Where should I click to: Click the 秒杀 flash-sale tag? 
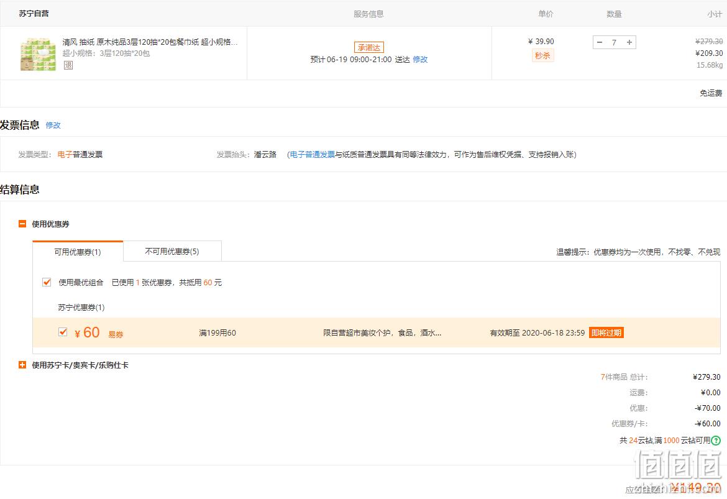click(x=542, y=56)
